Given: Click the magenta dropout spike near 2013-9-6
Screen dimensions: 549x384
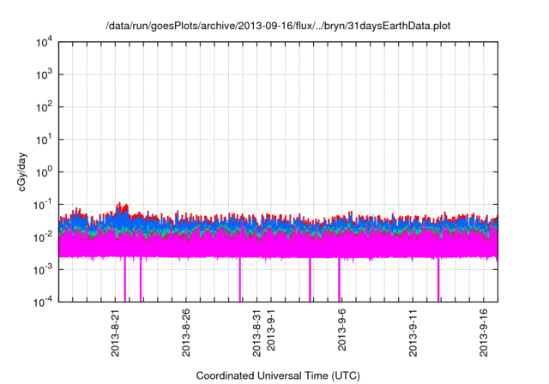Looking at the screenshot, I should (339, 279).
